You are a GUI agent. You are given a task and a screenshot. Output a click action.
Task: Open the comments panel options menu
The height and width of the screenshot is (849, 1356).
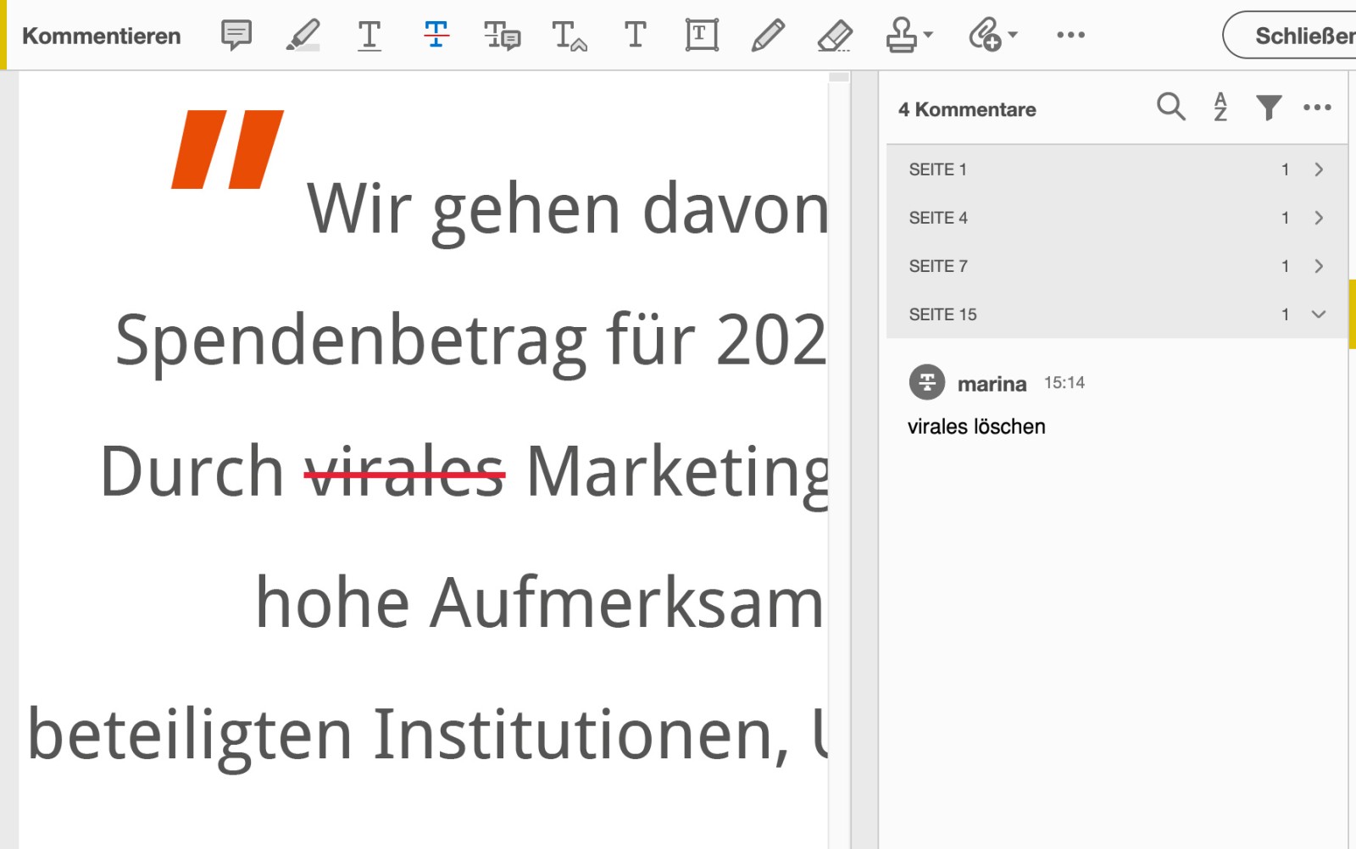[1317, 108]
